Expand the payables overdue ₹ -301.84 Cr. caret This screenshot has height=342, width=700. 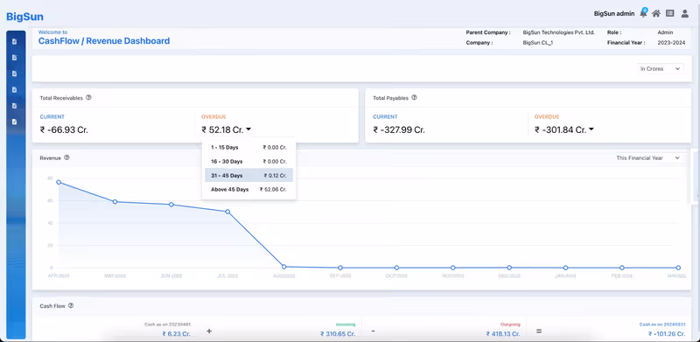click(x=591, y=129)
